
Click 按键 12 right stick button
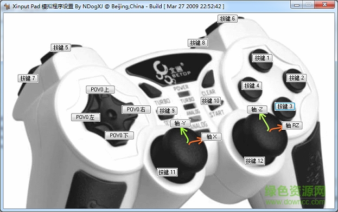[254, 161]
